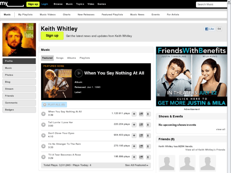Open Friends in the sidebar
The image size is (231, 173).
coord(19,96)
